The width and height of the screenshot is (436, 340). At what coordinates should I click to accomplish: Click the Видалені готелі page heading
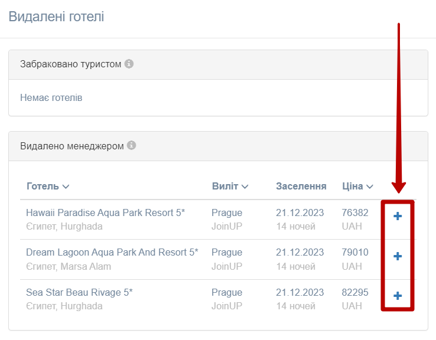[57, 17]
